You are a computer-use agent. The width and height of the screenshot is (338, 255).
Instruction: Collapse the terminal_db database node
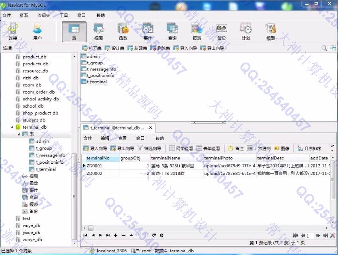[x=12, y=127]
